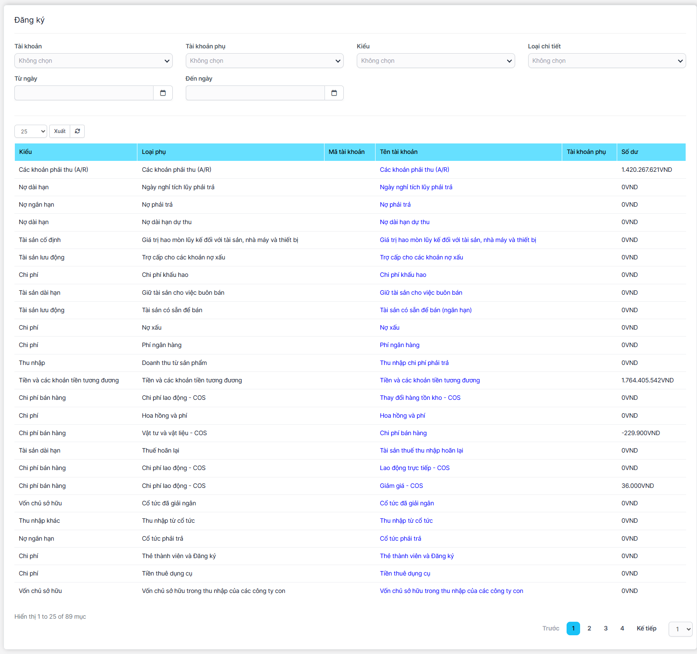Click inside the Từ ngày date field
The height and width of the screenshot is (654, 697).
(x=84, y=93)
